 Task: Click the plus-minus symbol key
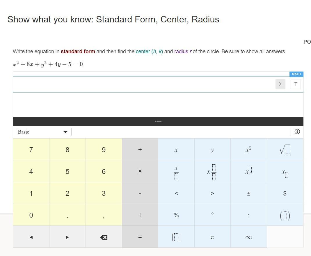point(248,193)
